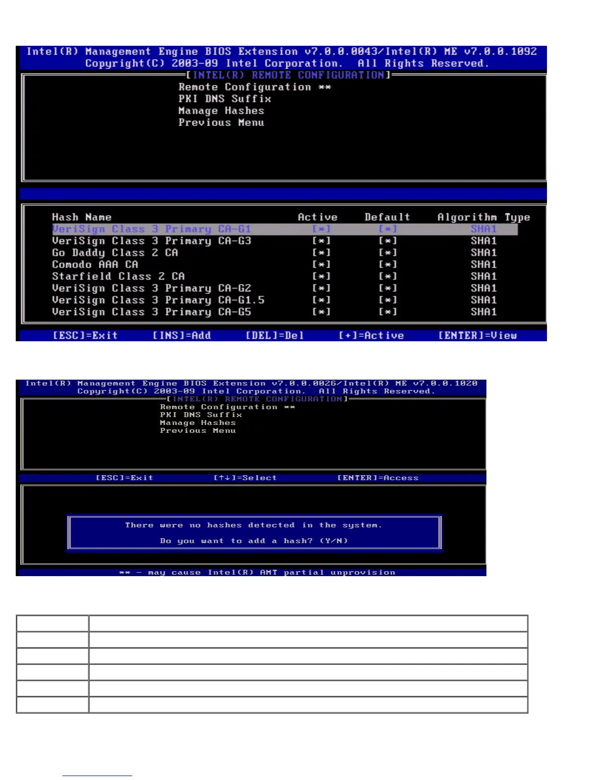The width and height of the screenshot is (602, 780).
Task: Click SHA1 value for VeriSign CA-G5 row
Action: click(484, 312)
